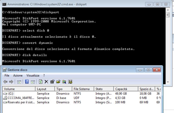Close the cmd.exe diskpart window
Screen dimensions: 174x113
(x=166, y=5)
